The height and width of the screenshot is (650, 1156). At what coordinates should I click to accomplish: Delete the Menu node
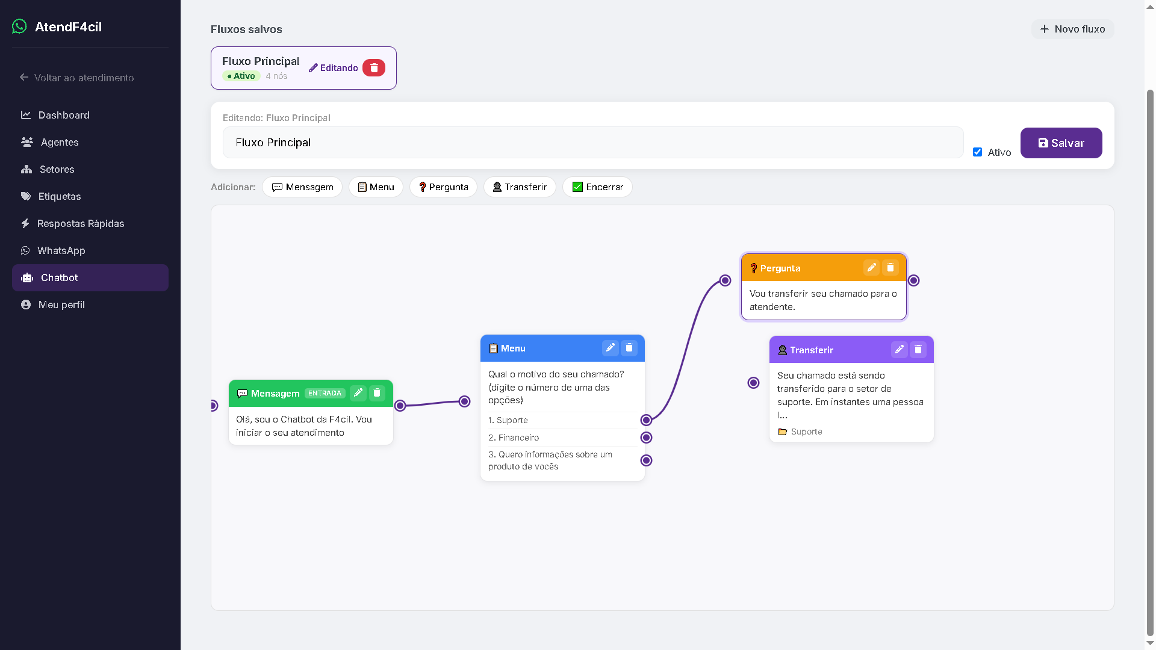(629, 348)
